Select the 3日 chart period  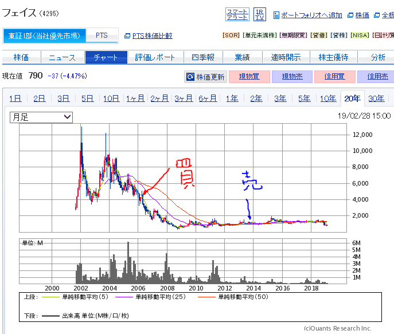coord(63,99)
